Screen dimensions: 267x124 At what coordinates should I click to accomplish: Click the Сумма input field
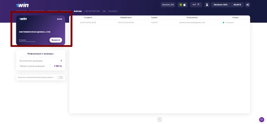coord(27,40)
